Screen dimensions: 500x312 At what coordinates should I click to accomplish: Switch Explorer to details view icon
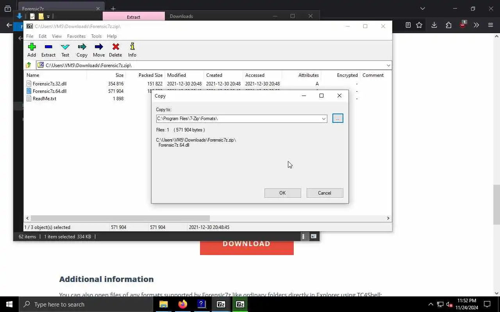(x=304, y=236)
